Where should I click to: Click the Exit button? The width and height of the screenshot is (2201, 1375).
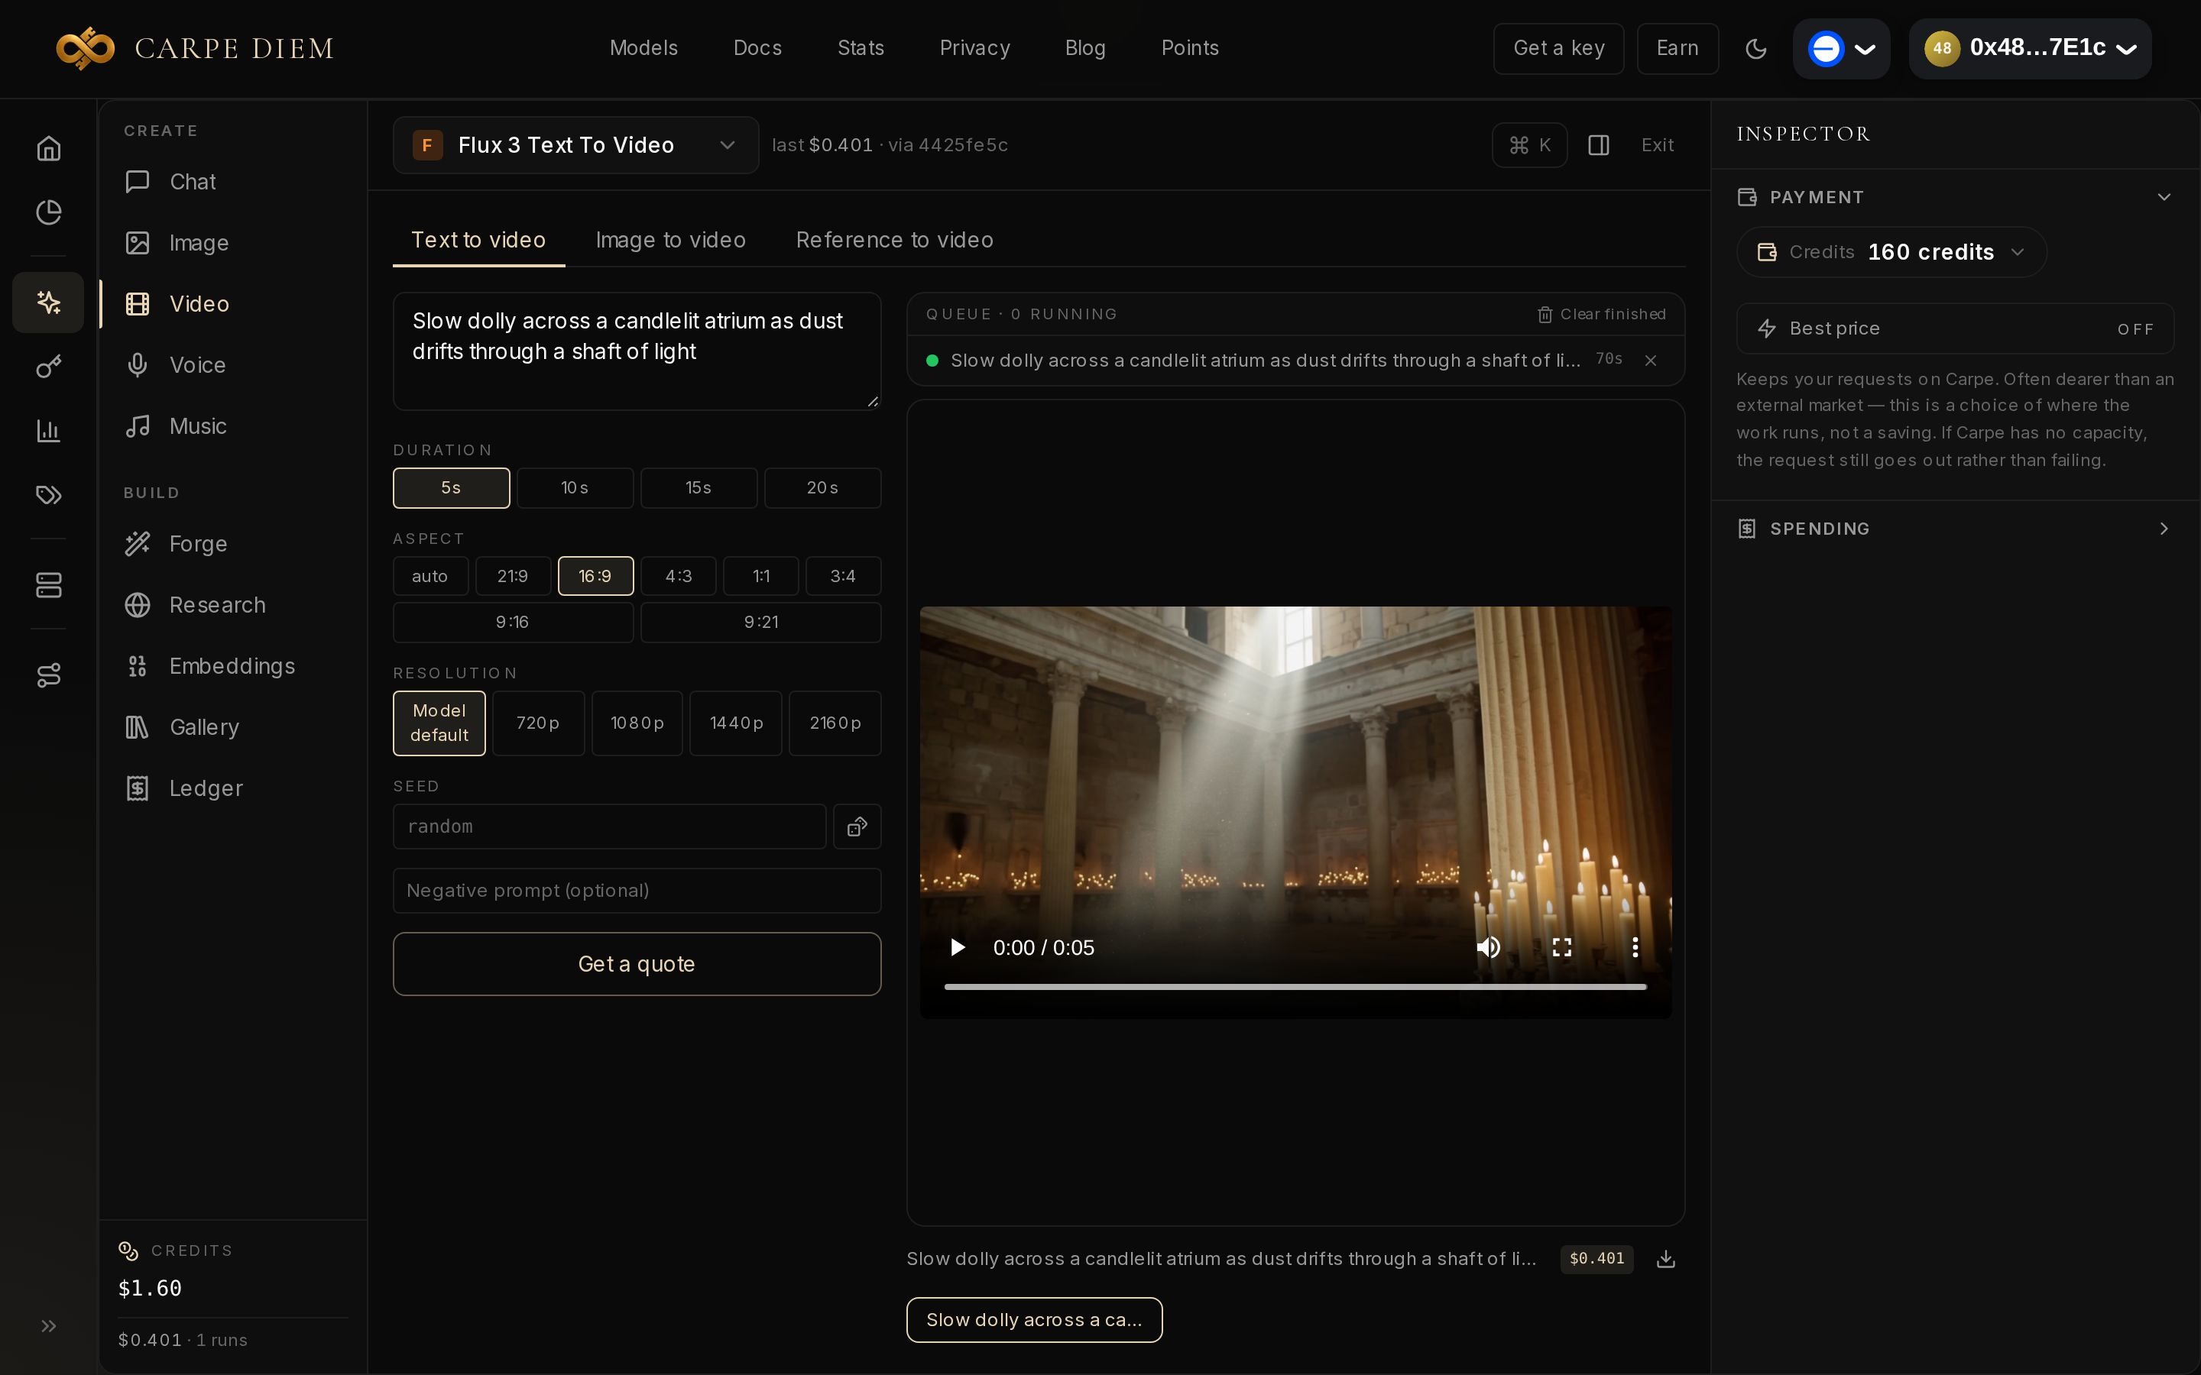1657,145
